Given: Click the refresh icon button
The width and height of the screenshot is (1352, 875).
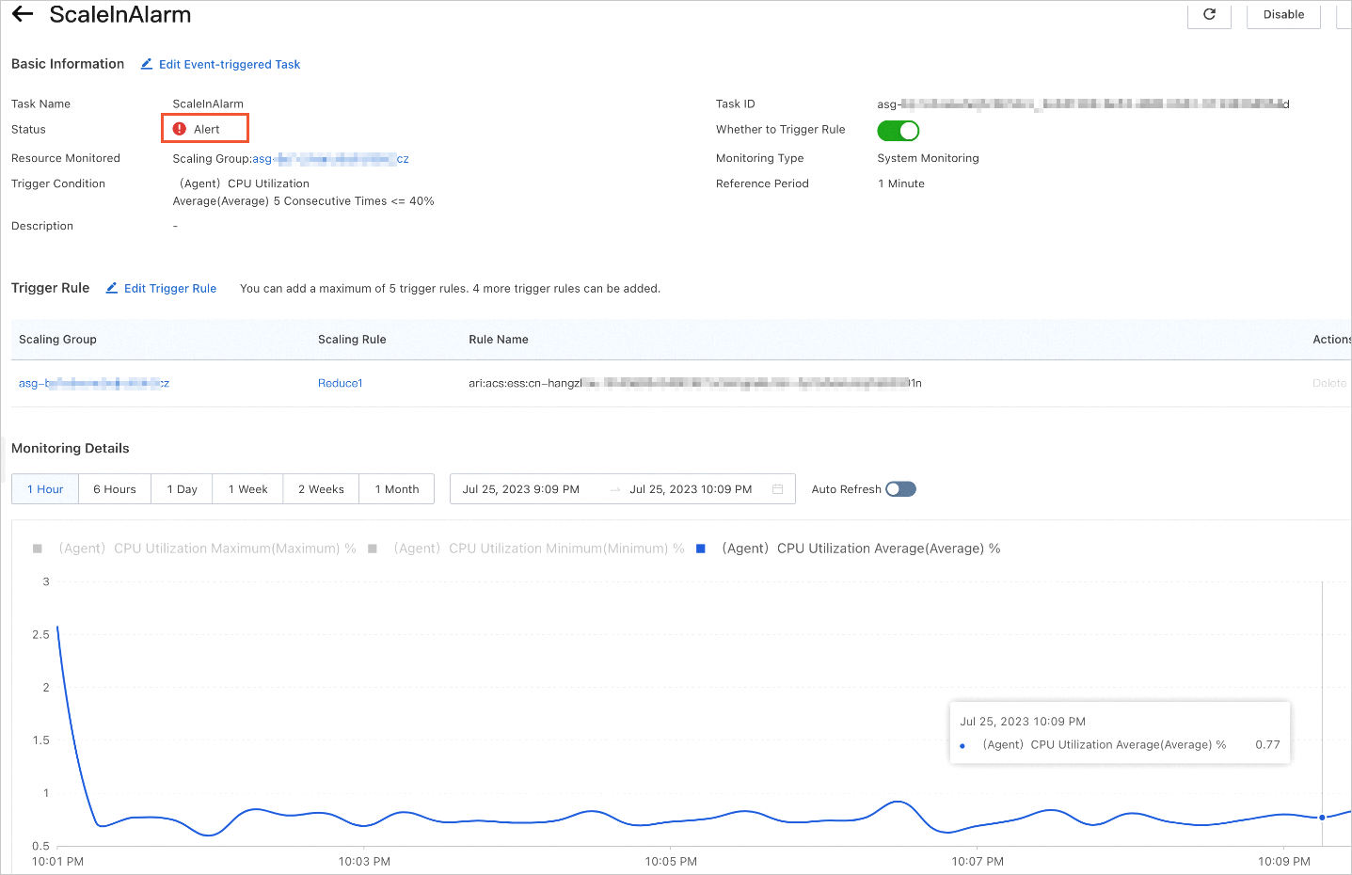Looking at the screenshot, I should (x=1209, y=14).
